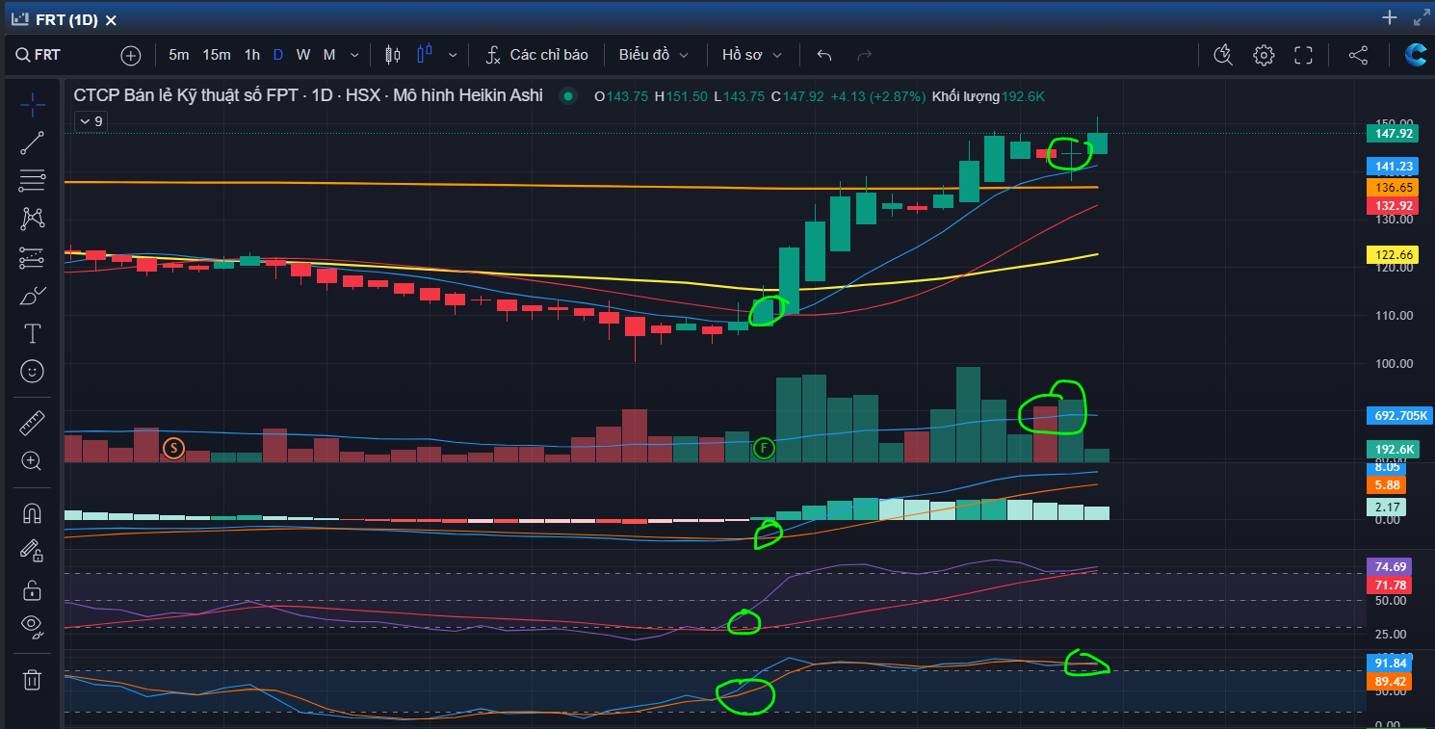Select the D daily timeframe
The image size is (1435, 729).
pyautogui.click(x=278, y=55)
